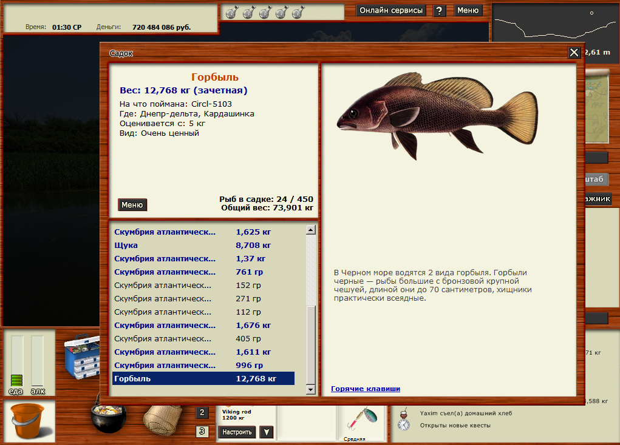Click the 'Общий вес: 73,901 кг' text

(x=267, y=208)
